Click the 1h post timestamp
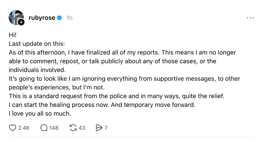Image resolution: width=262 pixels, height=142 pixels. pyautogui.click(x=69, y=18)
